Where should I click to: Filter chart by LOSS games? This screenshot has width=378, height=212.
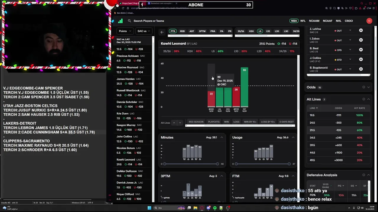point(236,122)
